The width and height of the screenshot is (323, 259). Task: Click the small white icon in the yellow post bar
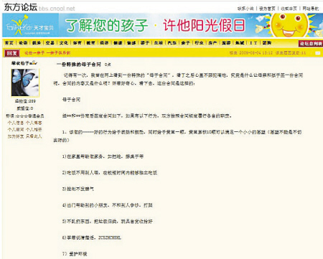(317, 53)
